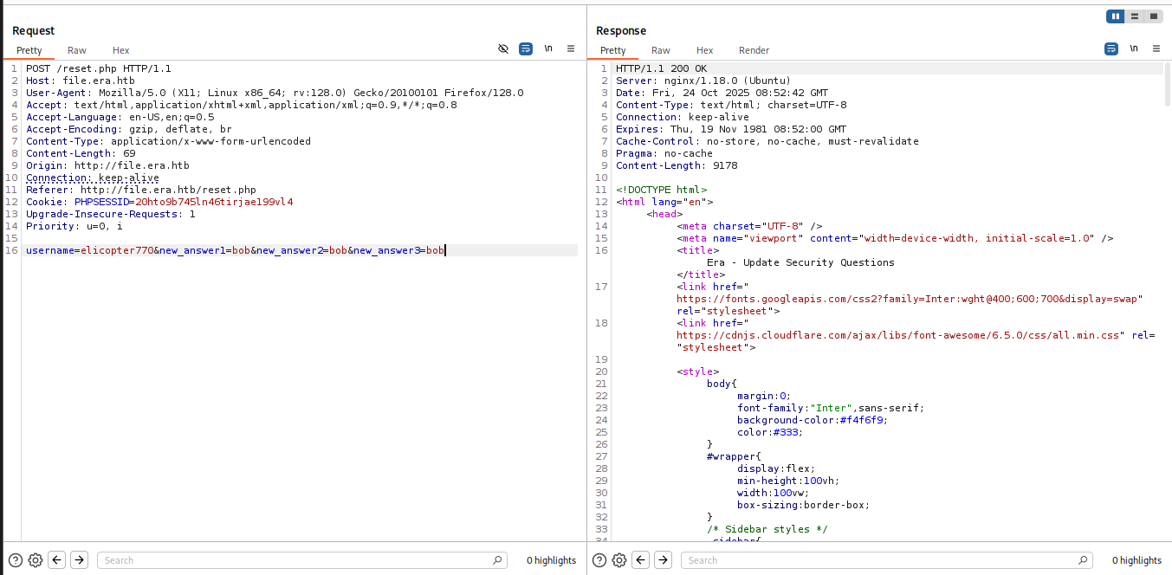Open the Response Render tab

754,50
